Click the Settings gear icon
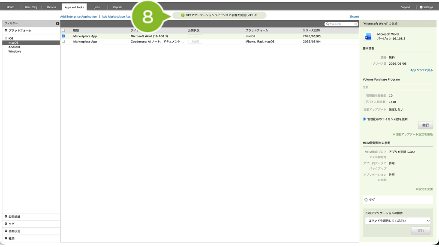Screen dimensions: 439x247 coord(421,7)
